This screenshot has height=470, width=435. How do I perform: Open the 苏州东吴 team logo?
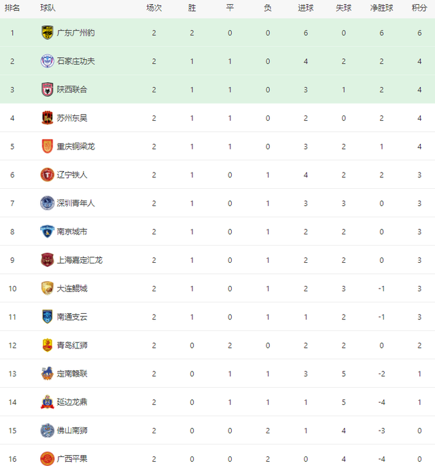[x=47, y=117]
